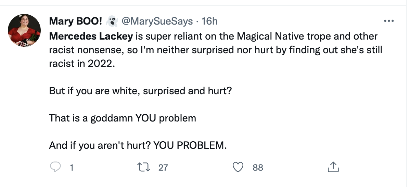Click the text 'racist in 2022.'

point(81,64)
